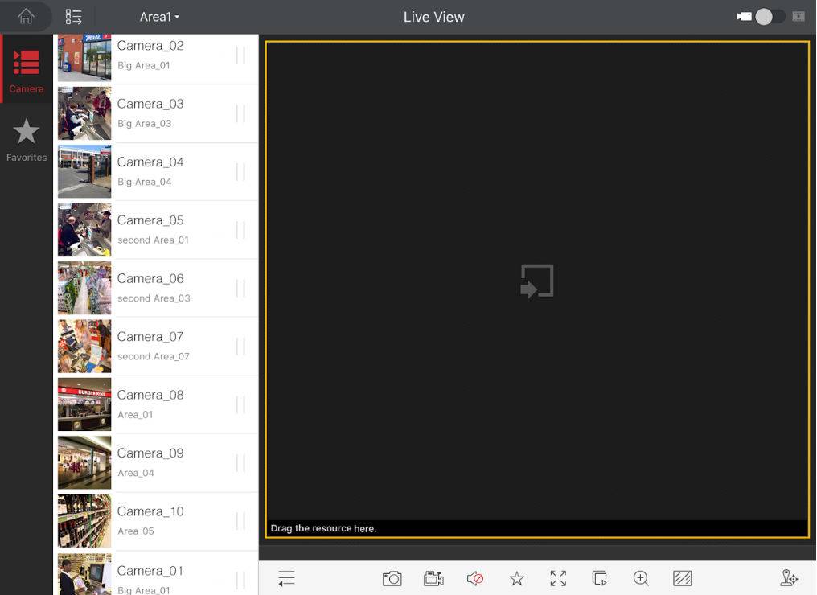Click the Camera_03 thumbnail image
The image size is (817, 595).
click(x=84, y=113)
